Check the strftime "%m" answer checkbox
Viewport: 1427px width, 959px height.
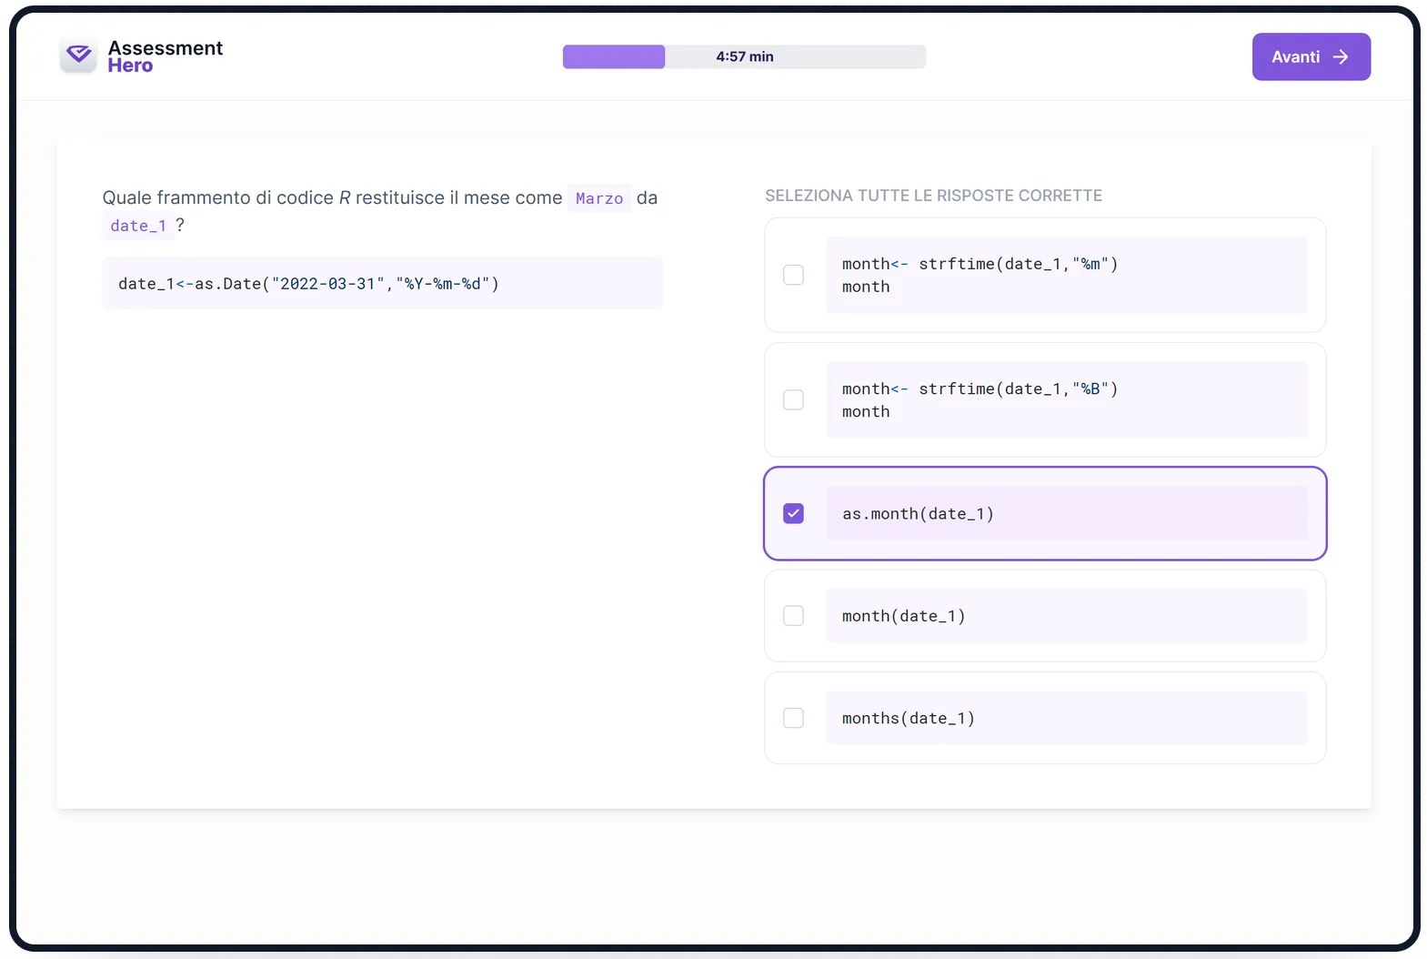coord(793,275)
